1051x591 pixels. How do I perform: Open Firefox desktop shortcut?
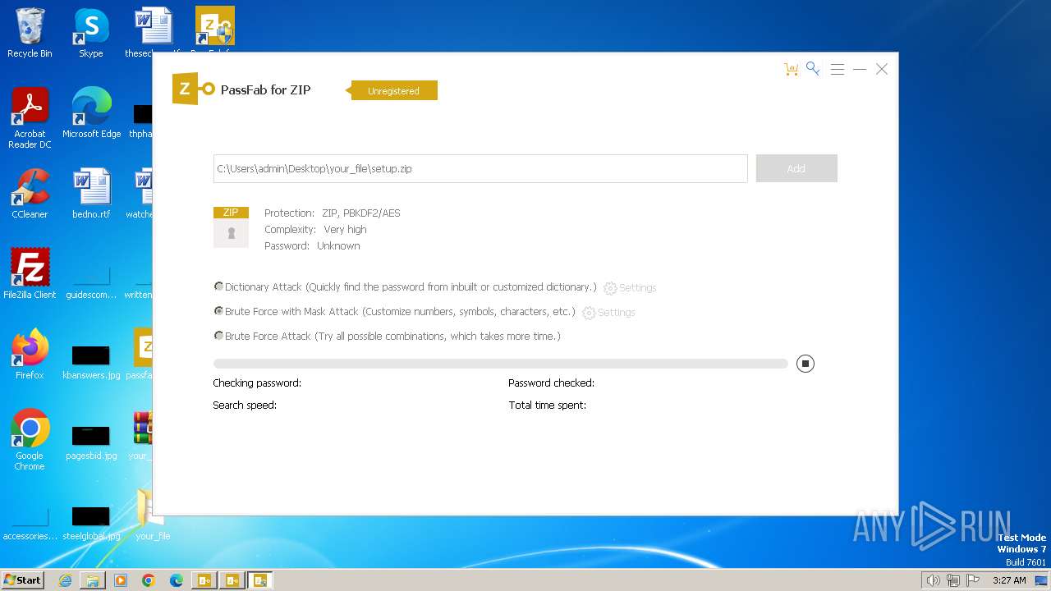pos(30,355)
